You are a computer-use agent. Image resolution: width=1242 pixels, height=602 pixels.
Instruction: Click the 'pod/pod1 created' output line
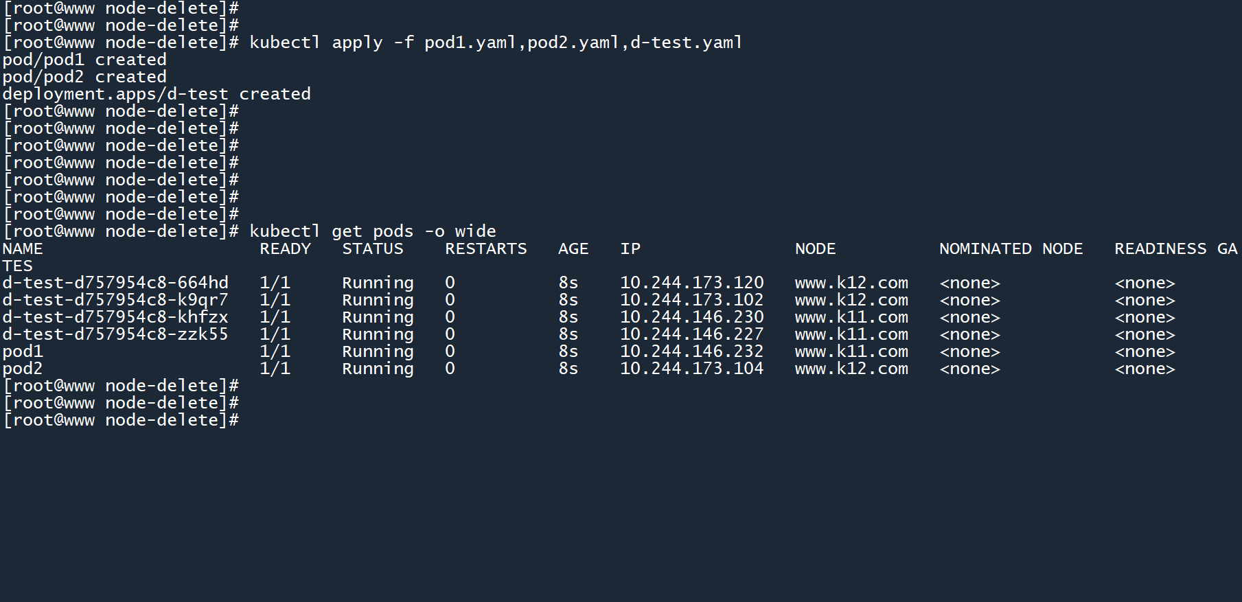(84, 60)
